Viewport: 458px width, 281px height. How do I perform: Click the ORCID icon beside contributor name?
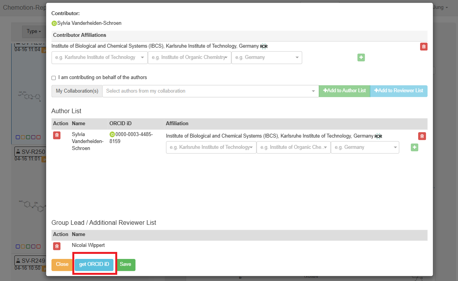[54, 23]
